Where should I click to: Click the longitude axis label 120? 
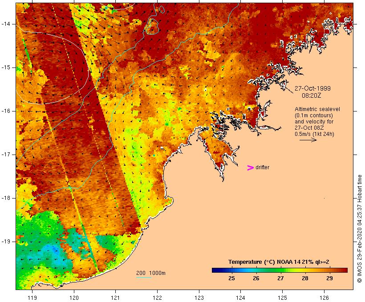[x=74, y=298]
